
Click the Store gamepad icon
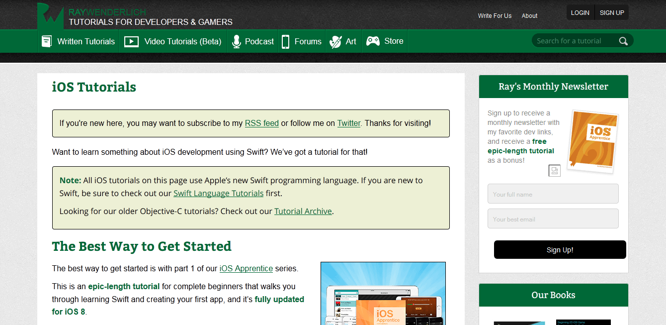click(373, 41)
